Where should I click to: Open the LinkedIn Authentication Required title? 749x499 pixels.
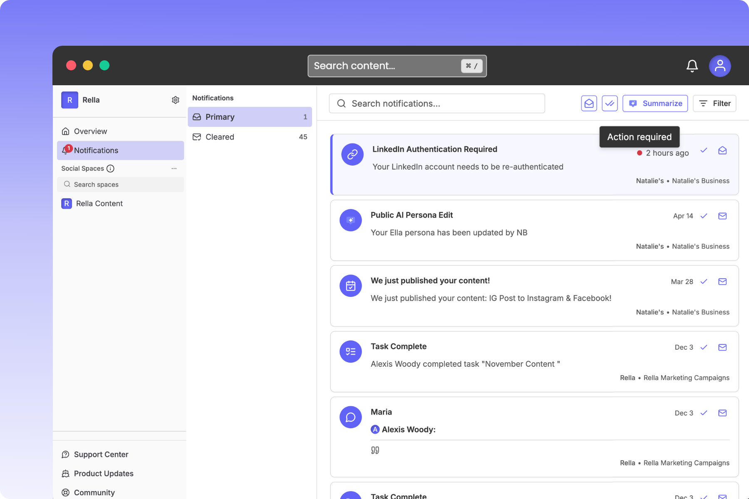click(x=435, y=149)
